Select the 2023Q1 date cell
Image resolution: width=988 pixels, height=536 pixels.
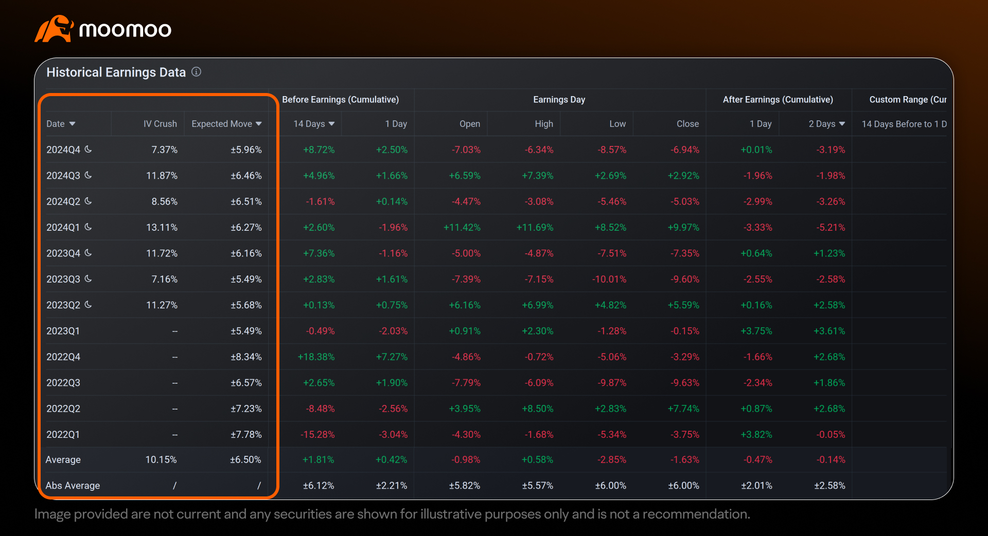click(x=63, y=331)
